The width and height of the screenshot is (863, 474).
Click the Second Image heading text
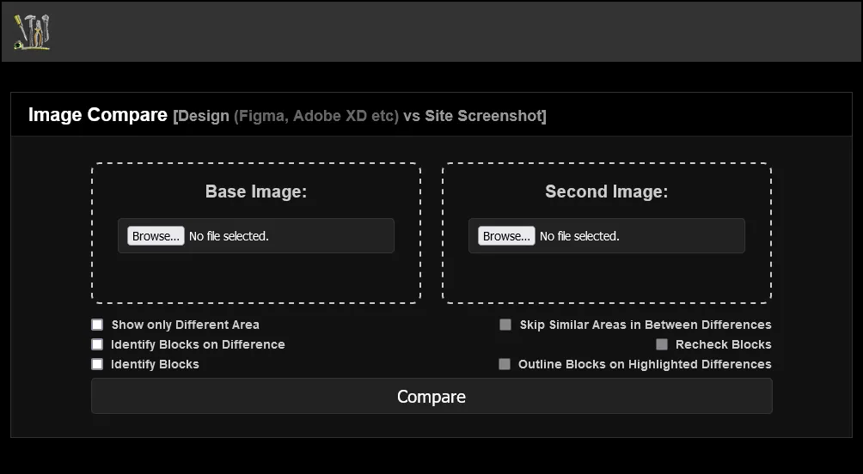pyautogui.click(x=606, y=191)
